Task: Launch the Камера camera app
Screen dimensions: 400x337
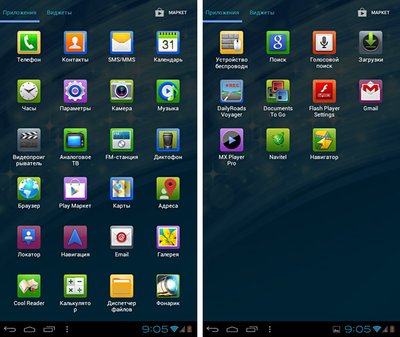Action: pos(122,91)
